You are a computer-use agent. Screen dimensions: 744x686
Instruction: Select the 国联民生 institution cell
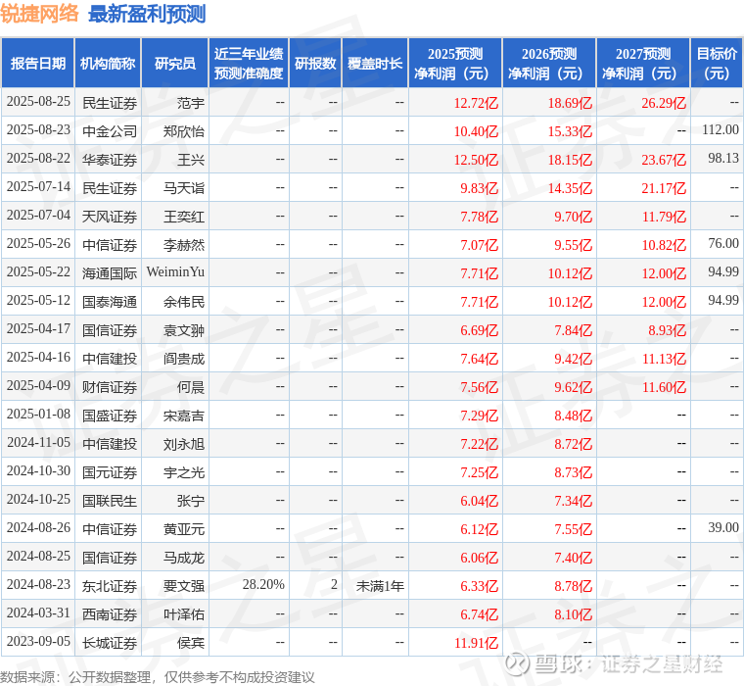point(110,501)
